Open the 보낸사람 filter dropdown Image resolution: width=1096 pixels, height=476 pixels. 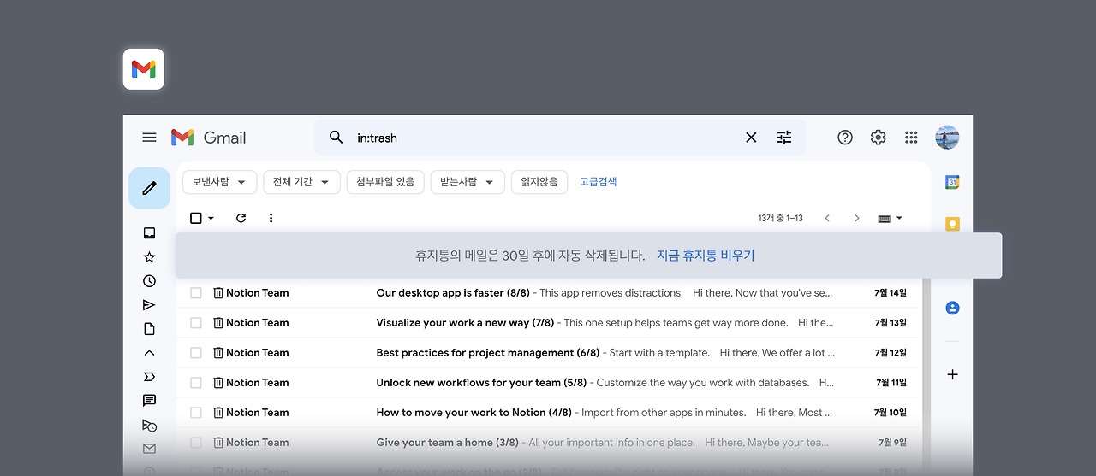219,182
